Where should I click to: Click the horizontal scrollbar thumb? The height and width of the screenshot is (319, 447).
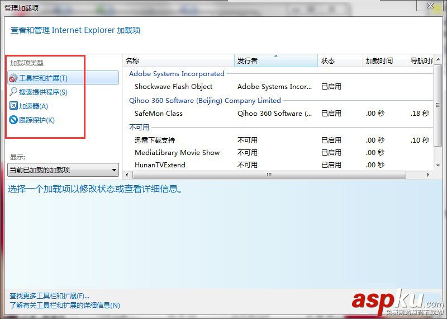coord(269,175)
